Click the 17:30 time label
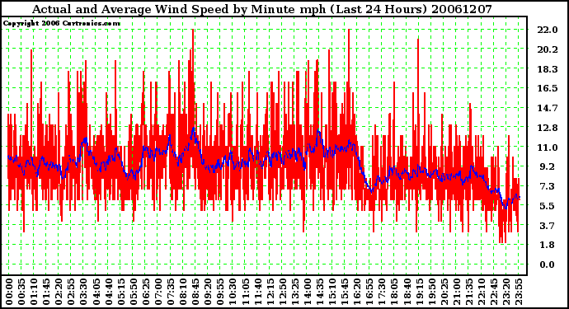 click(381, 292)
